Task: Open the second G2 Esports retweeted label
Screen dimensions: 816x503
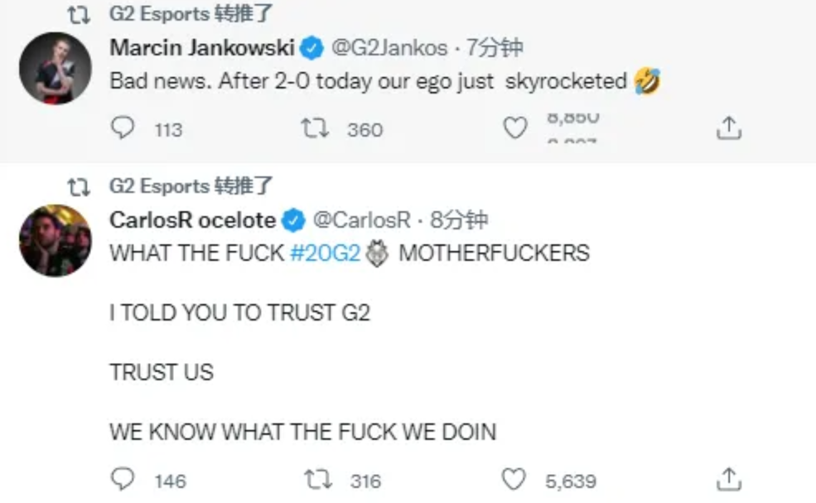Action: (191, 186)
